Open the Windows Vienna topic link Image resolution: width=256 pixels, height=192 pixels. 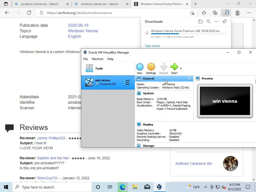(83, 31)
